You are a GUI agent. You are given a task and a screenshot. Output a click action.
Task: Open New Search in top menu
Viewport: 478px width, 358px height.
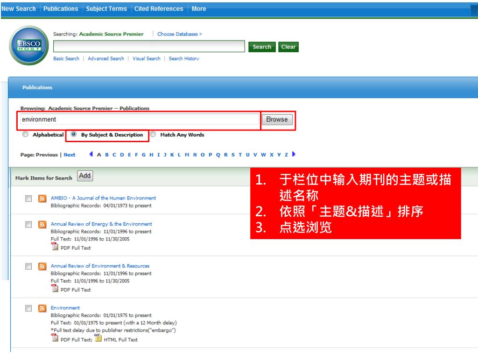[19, 9]
